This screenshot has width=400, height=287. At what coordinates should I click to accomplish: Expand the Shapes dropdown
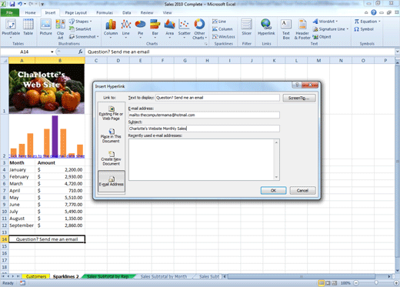pyautogui.click(x=80, y=22)
